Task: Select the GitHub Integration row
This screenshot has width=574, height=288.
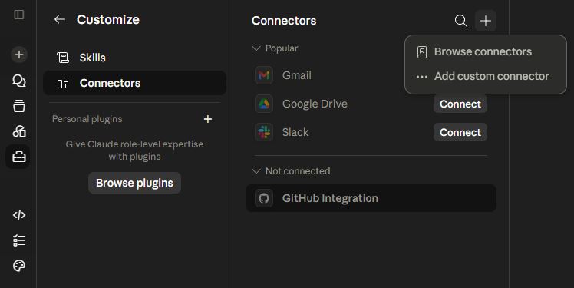Action: click(x=371, y=198)
